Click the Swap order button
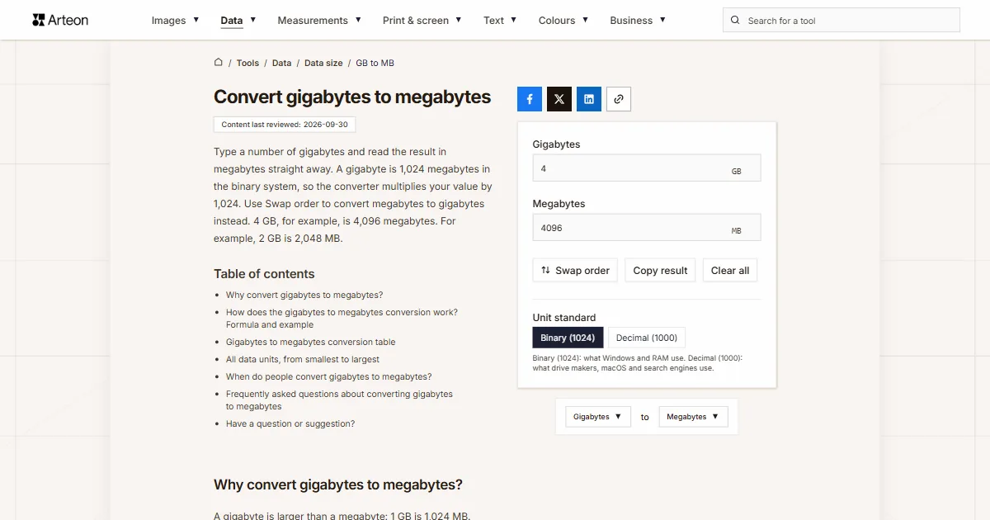 click(x=575, y=271)
